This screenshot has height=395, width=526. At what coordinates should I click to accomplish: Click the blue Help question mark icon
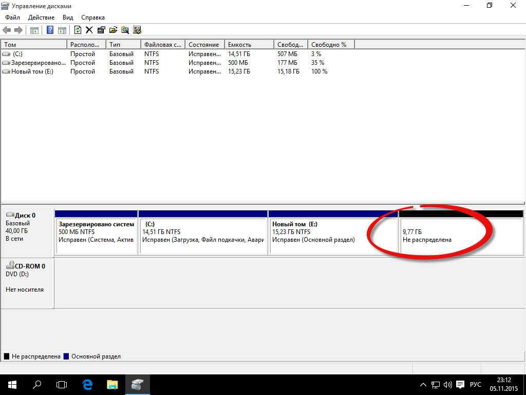click(50, 30)
